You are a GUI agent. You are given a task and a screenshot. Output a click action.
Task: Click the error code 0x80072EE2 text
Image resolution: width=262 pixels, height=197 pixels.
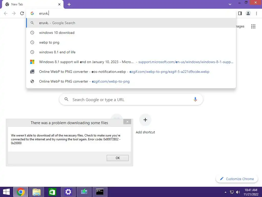point(111,139)
